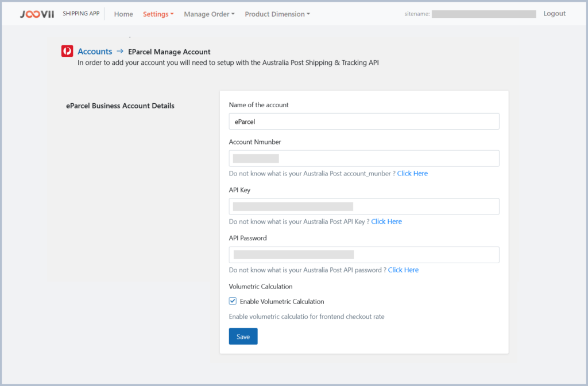Focus the Name of the account field
The height and width of the screenshot is (386, 588).
363,122
